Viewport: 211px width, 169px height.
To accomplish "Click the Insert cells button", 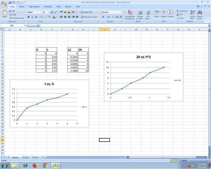I will (156, 14).
